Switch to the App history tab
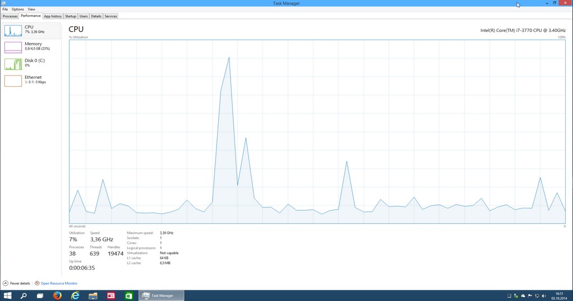 pos(53,16)
